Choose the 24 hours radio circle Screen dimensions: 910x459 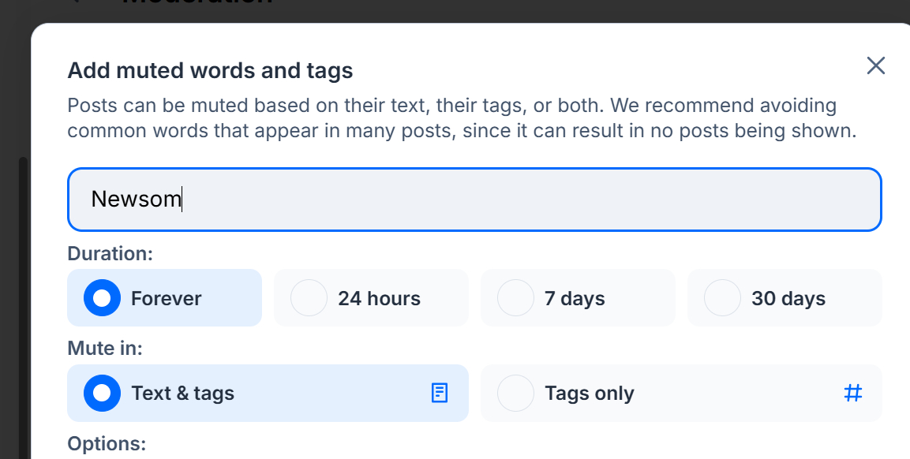(309, 298)
